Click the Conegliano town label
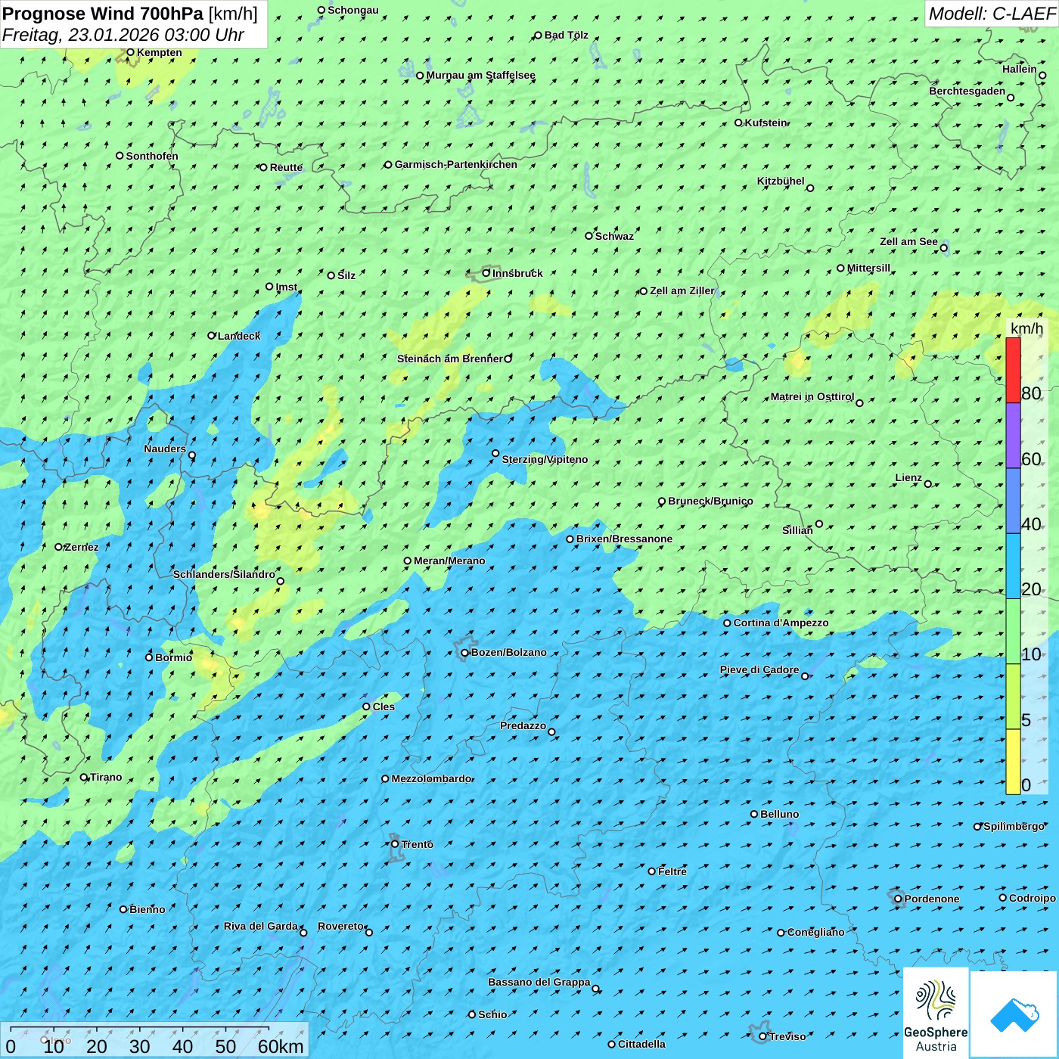Image resolution: width=1059 pixels, height=1059 pixels. [815, 932]
